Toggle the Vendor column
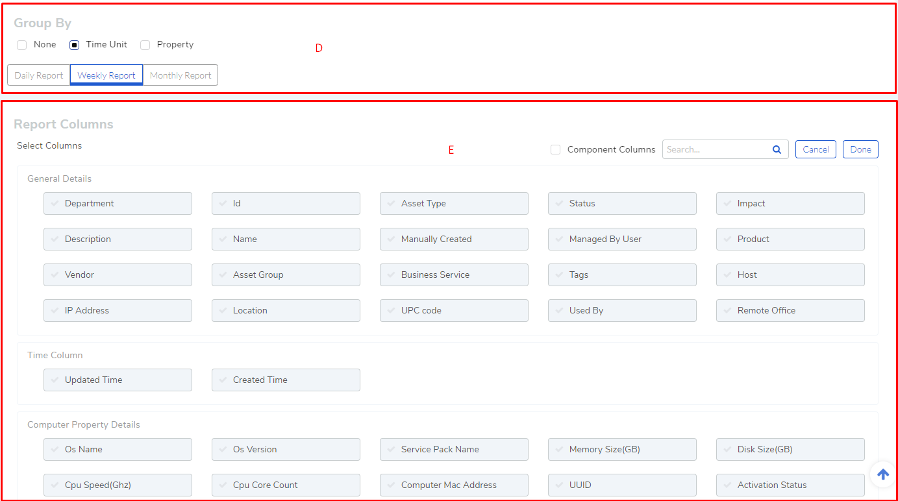 (x=118, y=275)
